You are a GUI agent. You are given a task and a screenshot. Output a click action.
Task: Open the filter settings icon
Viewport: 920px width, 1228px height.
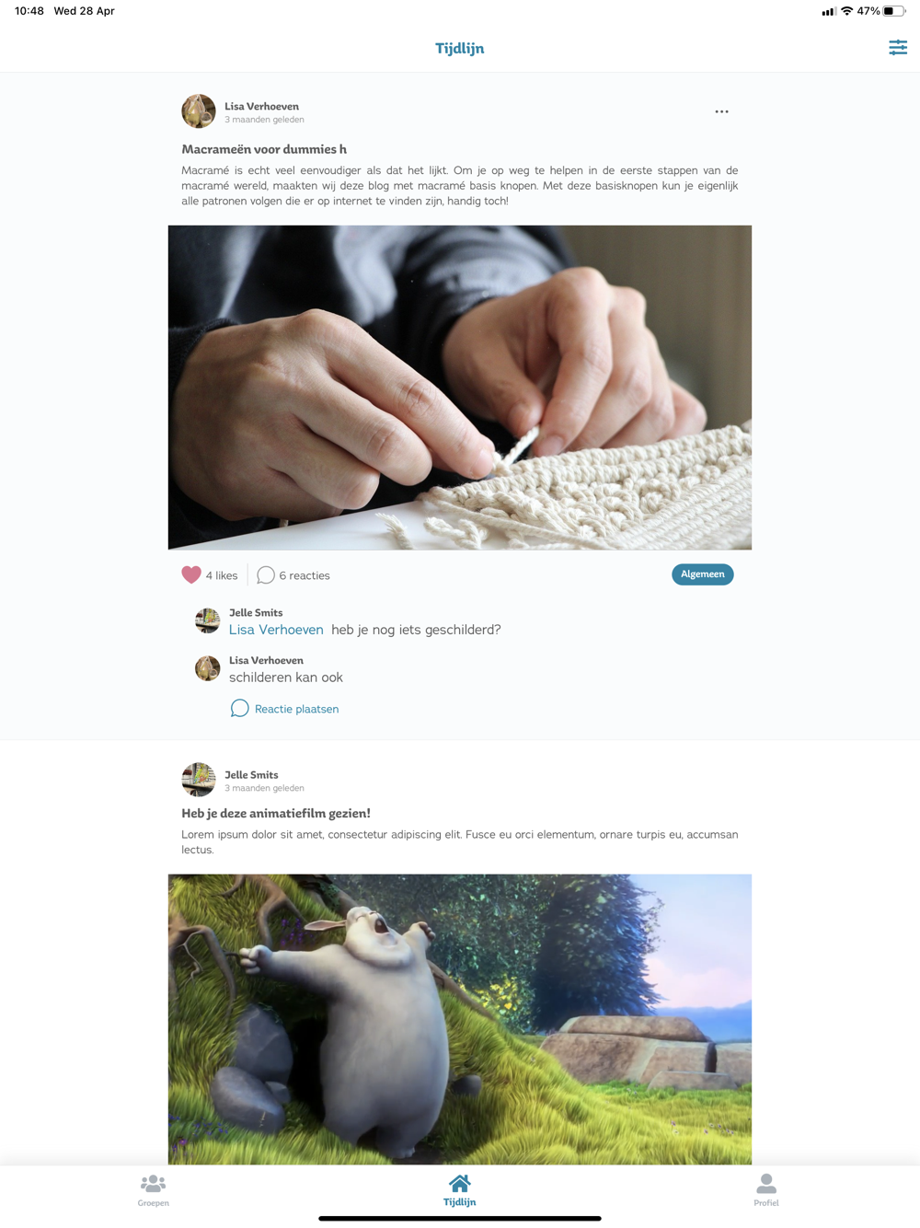pos(898,47)
